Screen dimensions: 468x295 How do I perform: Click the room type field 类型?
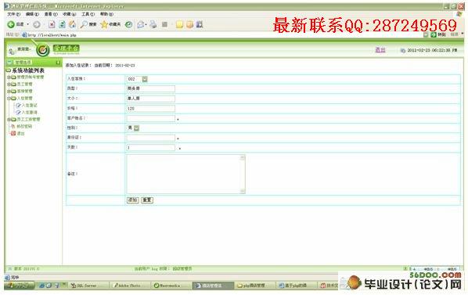[x=151, y=88]
